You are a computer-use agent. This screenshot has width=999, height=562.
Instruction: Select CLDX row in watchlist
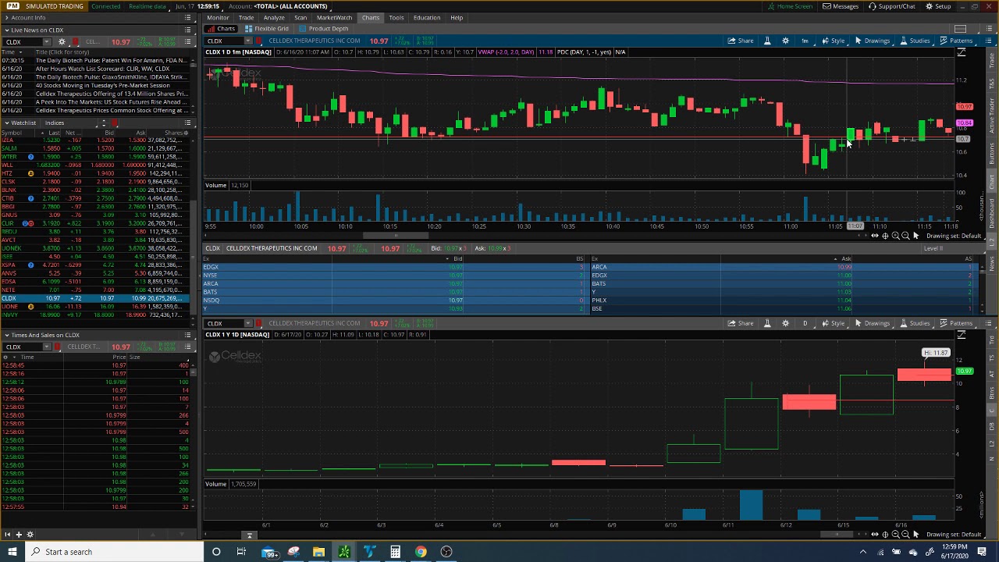[94, 298]
